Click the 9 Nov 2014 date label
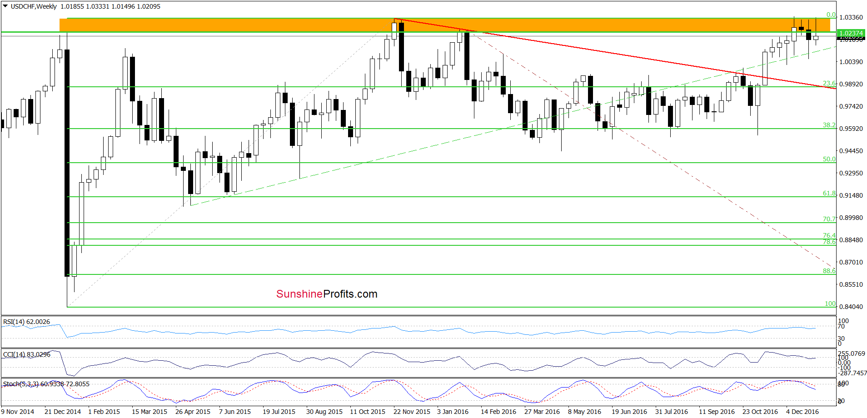Image resolution: width=867 pixels, height=418 pixels. pyautogui.click(x=18, y=412)
